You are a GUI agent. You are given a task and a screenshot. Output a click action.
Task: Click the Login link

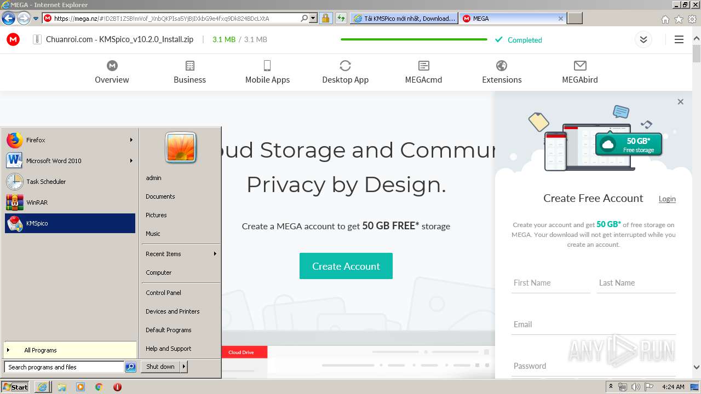(x=667, y=199)
